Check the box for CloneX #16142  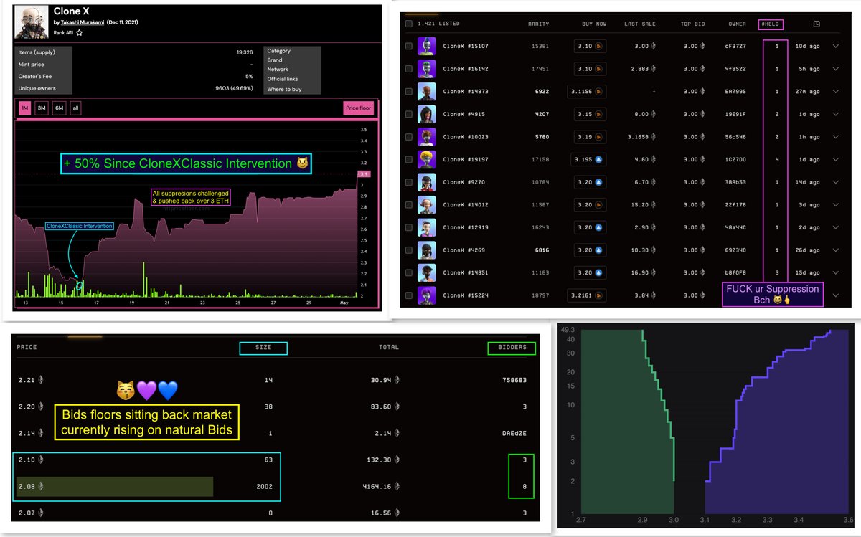(408, 70)
